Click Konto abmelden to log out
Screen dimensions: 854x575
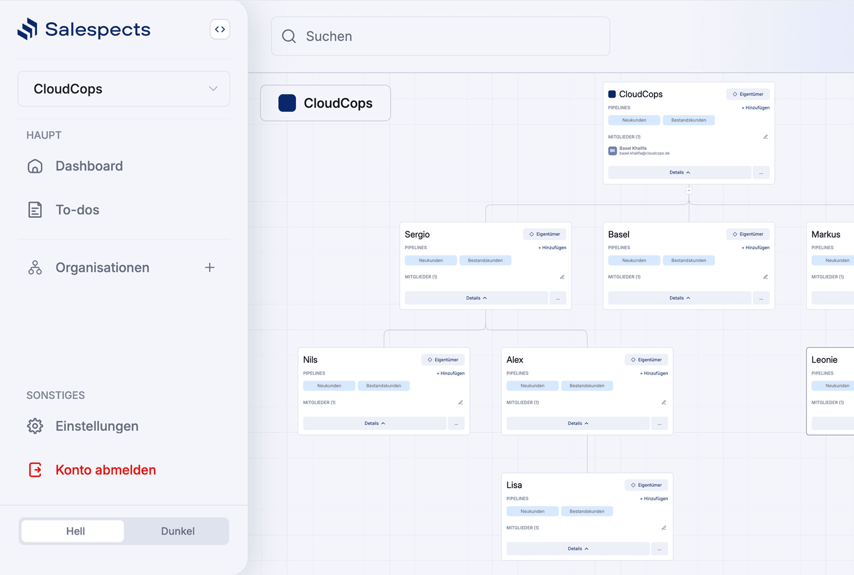coord(105,470)
